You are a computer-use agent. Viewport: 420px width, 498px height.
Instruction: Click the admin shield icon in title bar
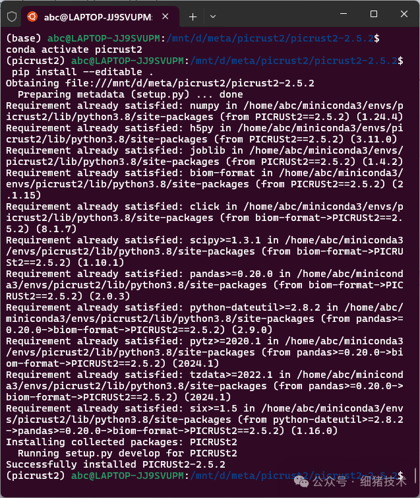pyautogui.click(x=12, y=15)
